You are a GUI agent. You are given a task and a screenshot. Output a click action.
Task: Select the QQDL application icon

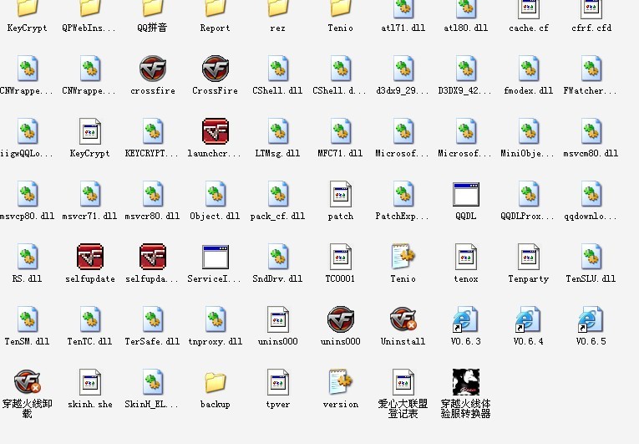point(465,194)
